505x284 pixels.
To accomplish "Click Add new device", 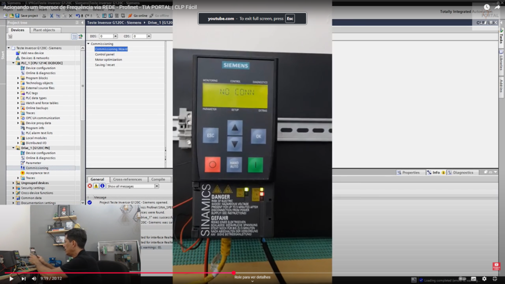I will (32, 53).
